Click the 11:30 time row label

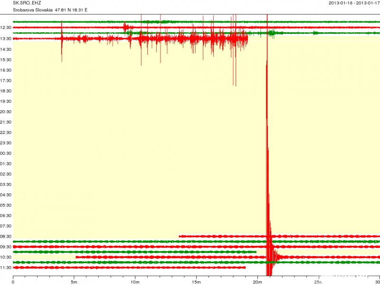(6, 268)
